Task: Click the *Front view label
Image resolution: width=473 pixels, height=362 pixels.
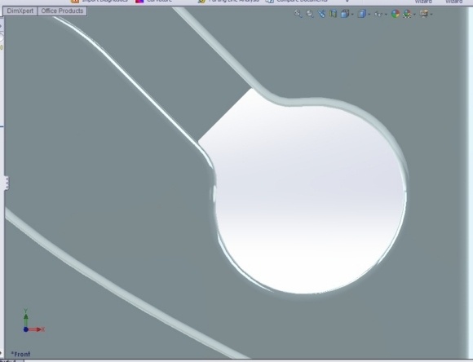Action: click(x=20, y=354)
